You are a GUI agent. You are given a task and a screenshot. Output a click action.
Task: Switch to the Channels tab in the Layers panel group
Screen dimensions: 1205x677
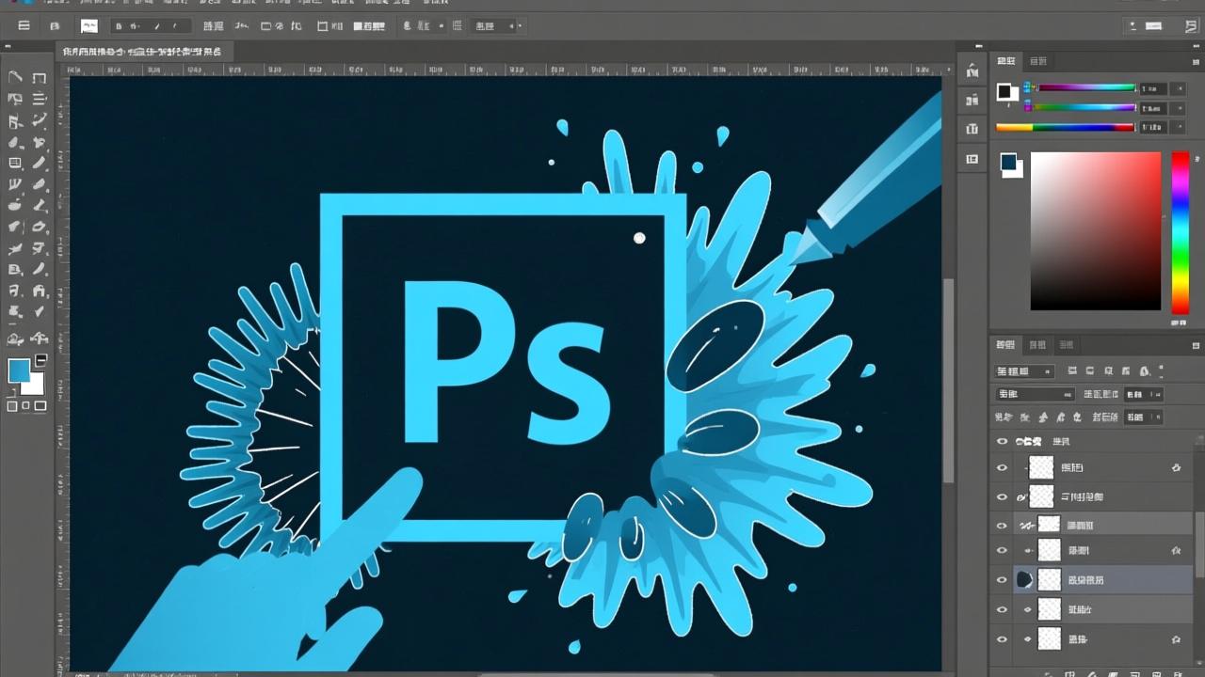coord(1037,345)
